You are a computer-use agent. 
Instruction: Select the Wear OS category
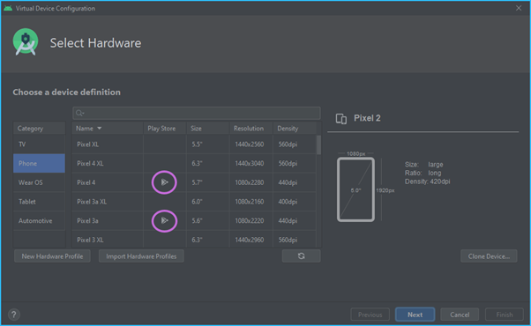(39, 182)
